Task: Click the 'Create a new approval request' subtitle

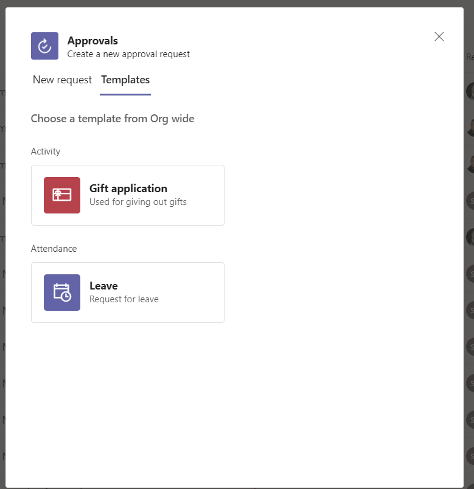Action: pos(128,54)
